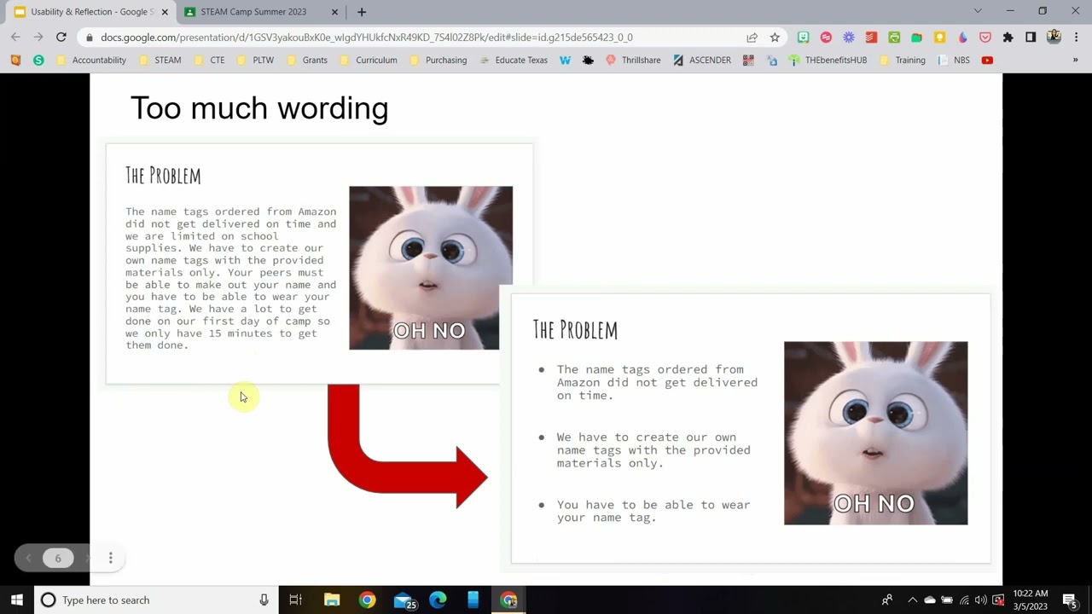Open the STEAM bookmark folder
This screenshot has width=1092, height=614.
pos(160,61)
